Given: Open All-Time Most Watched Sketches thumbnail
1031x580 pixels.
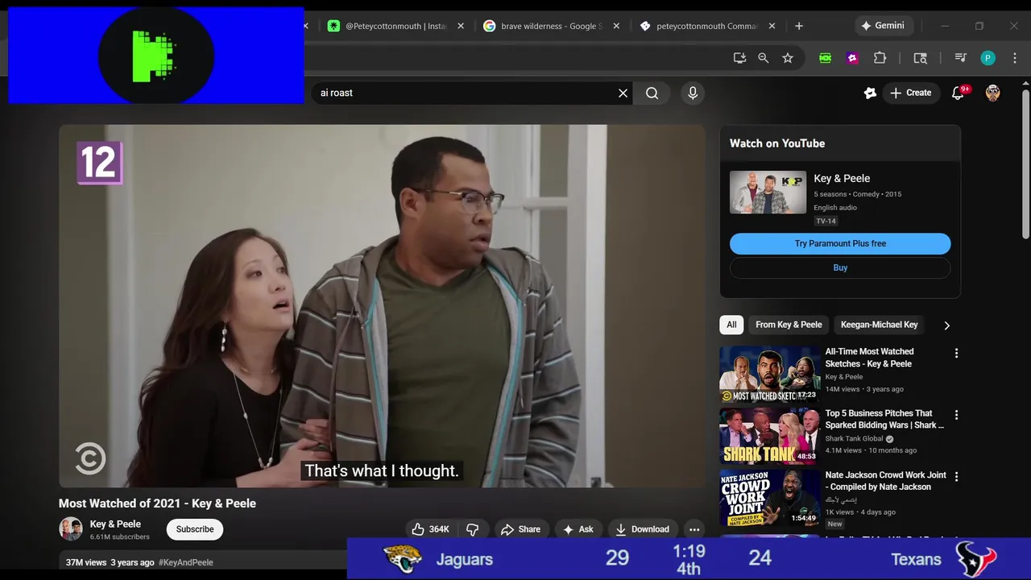Looking at the screenshot, I should pyautogui.click(x=770, y=375).
